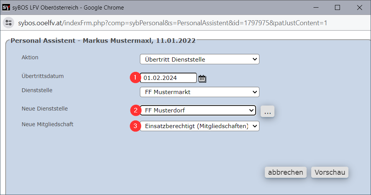This screenshot has width=371, height=195.
Task: Focus the Übertrittsdatum field showing 01.02.2024
Action: [x=168, y=78]
